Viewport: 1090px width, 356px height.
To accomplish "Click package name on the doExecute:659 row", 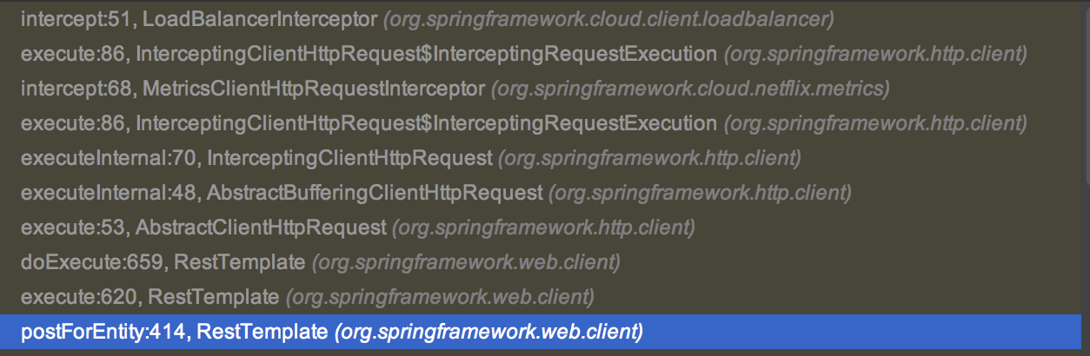I will (x=466, y=262).
